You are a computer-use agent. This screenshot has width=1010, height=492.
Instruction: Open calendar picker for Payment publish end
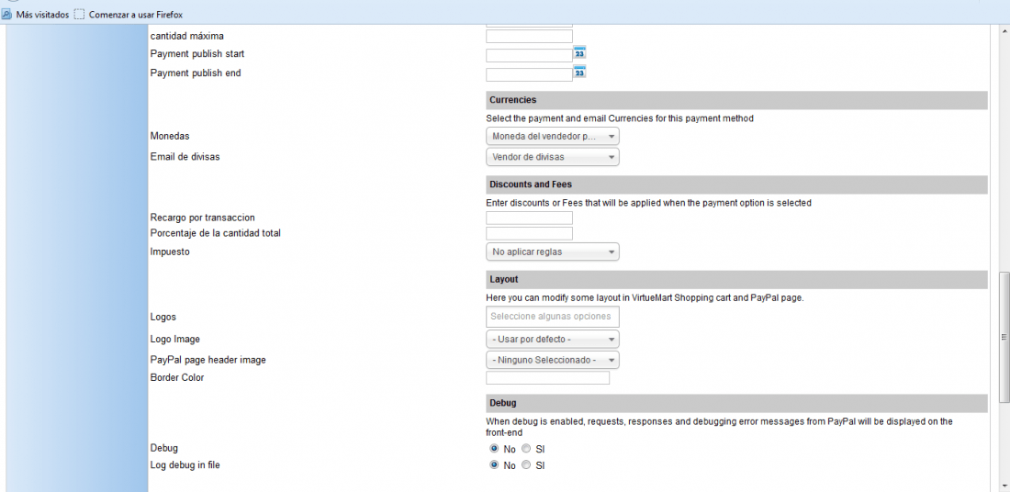click(579, 72)
